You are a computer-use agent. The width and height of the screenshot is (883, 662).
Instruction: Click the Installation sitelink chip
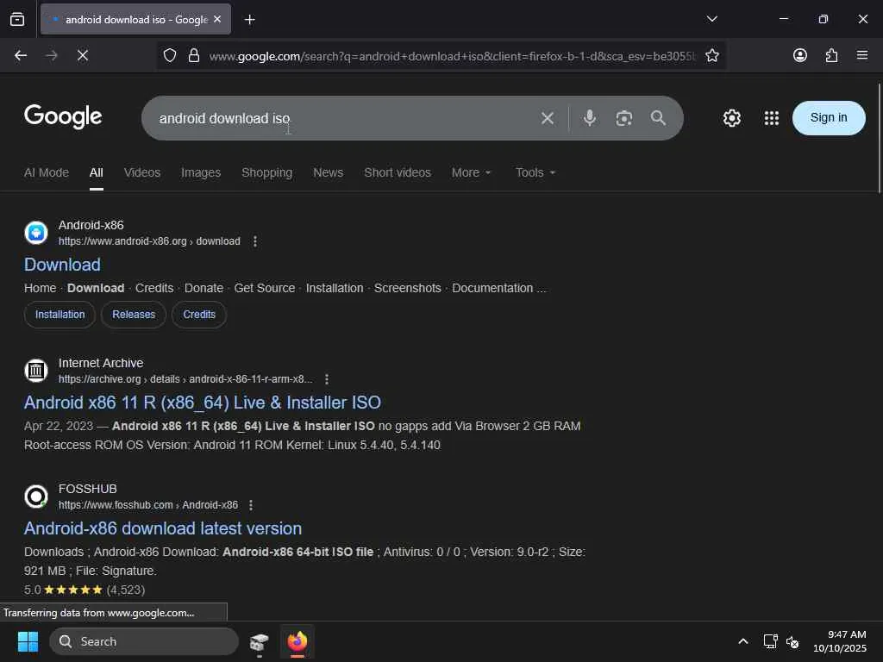point(59,315)
